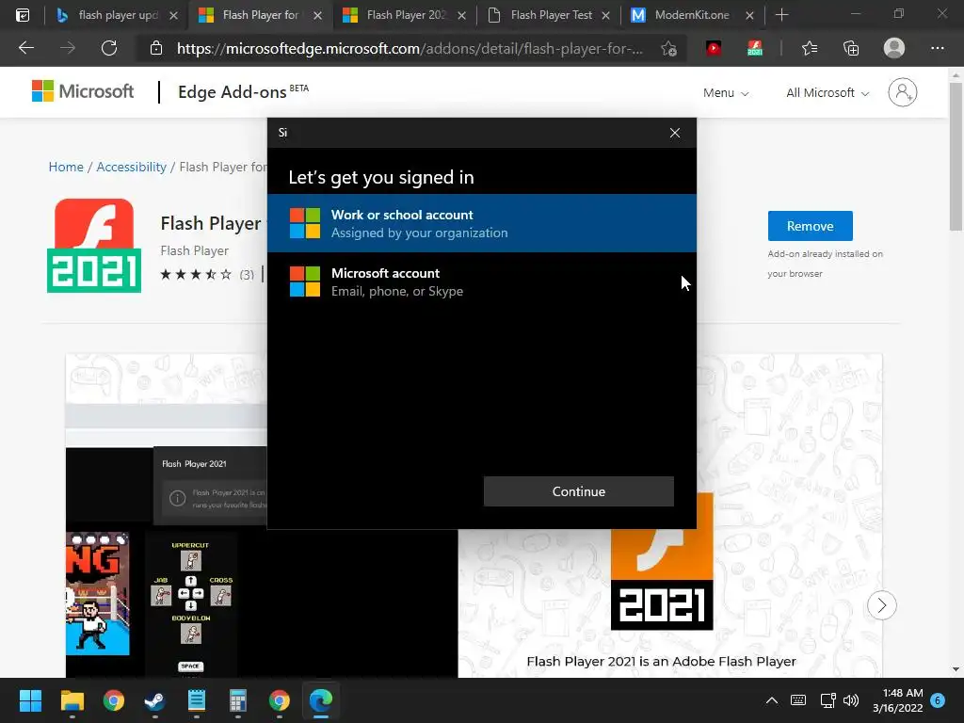Open clock and date in taskbar
Viewport: 964px width, 723px height.
coord(897,700)
